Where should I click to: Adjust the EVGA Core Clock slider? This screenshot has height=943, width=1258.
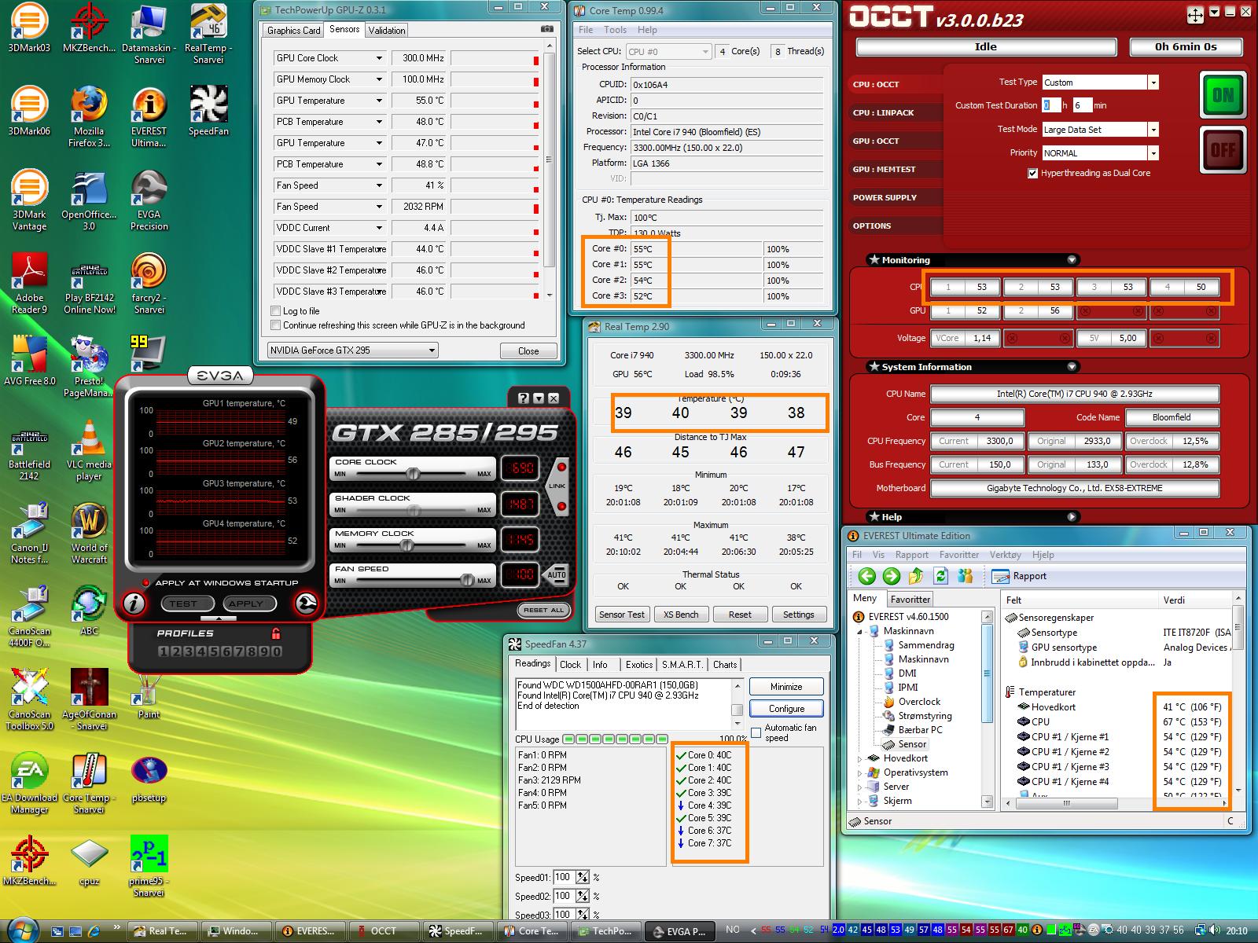[412, 474]
